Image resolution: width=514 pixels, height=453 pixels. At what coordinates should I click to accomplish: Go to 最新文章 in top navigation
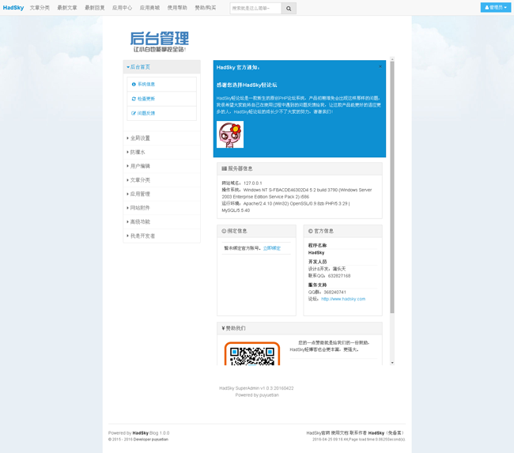coord(67,8)
